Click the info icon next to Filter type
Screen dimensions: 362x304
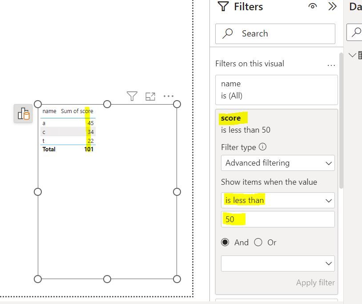(262, 147)
